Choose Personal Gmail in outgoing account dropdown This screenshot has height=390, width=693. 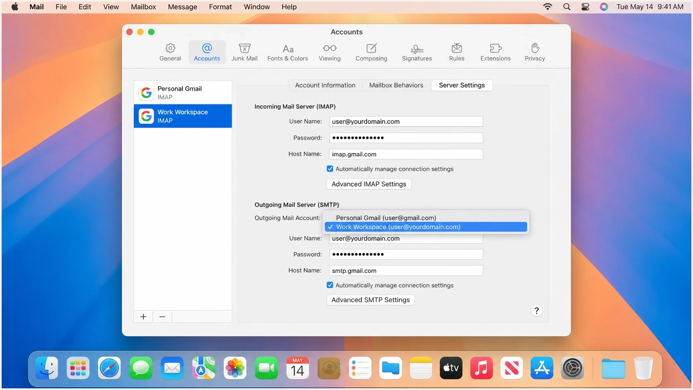426,218
